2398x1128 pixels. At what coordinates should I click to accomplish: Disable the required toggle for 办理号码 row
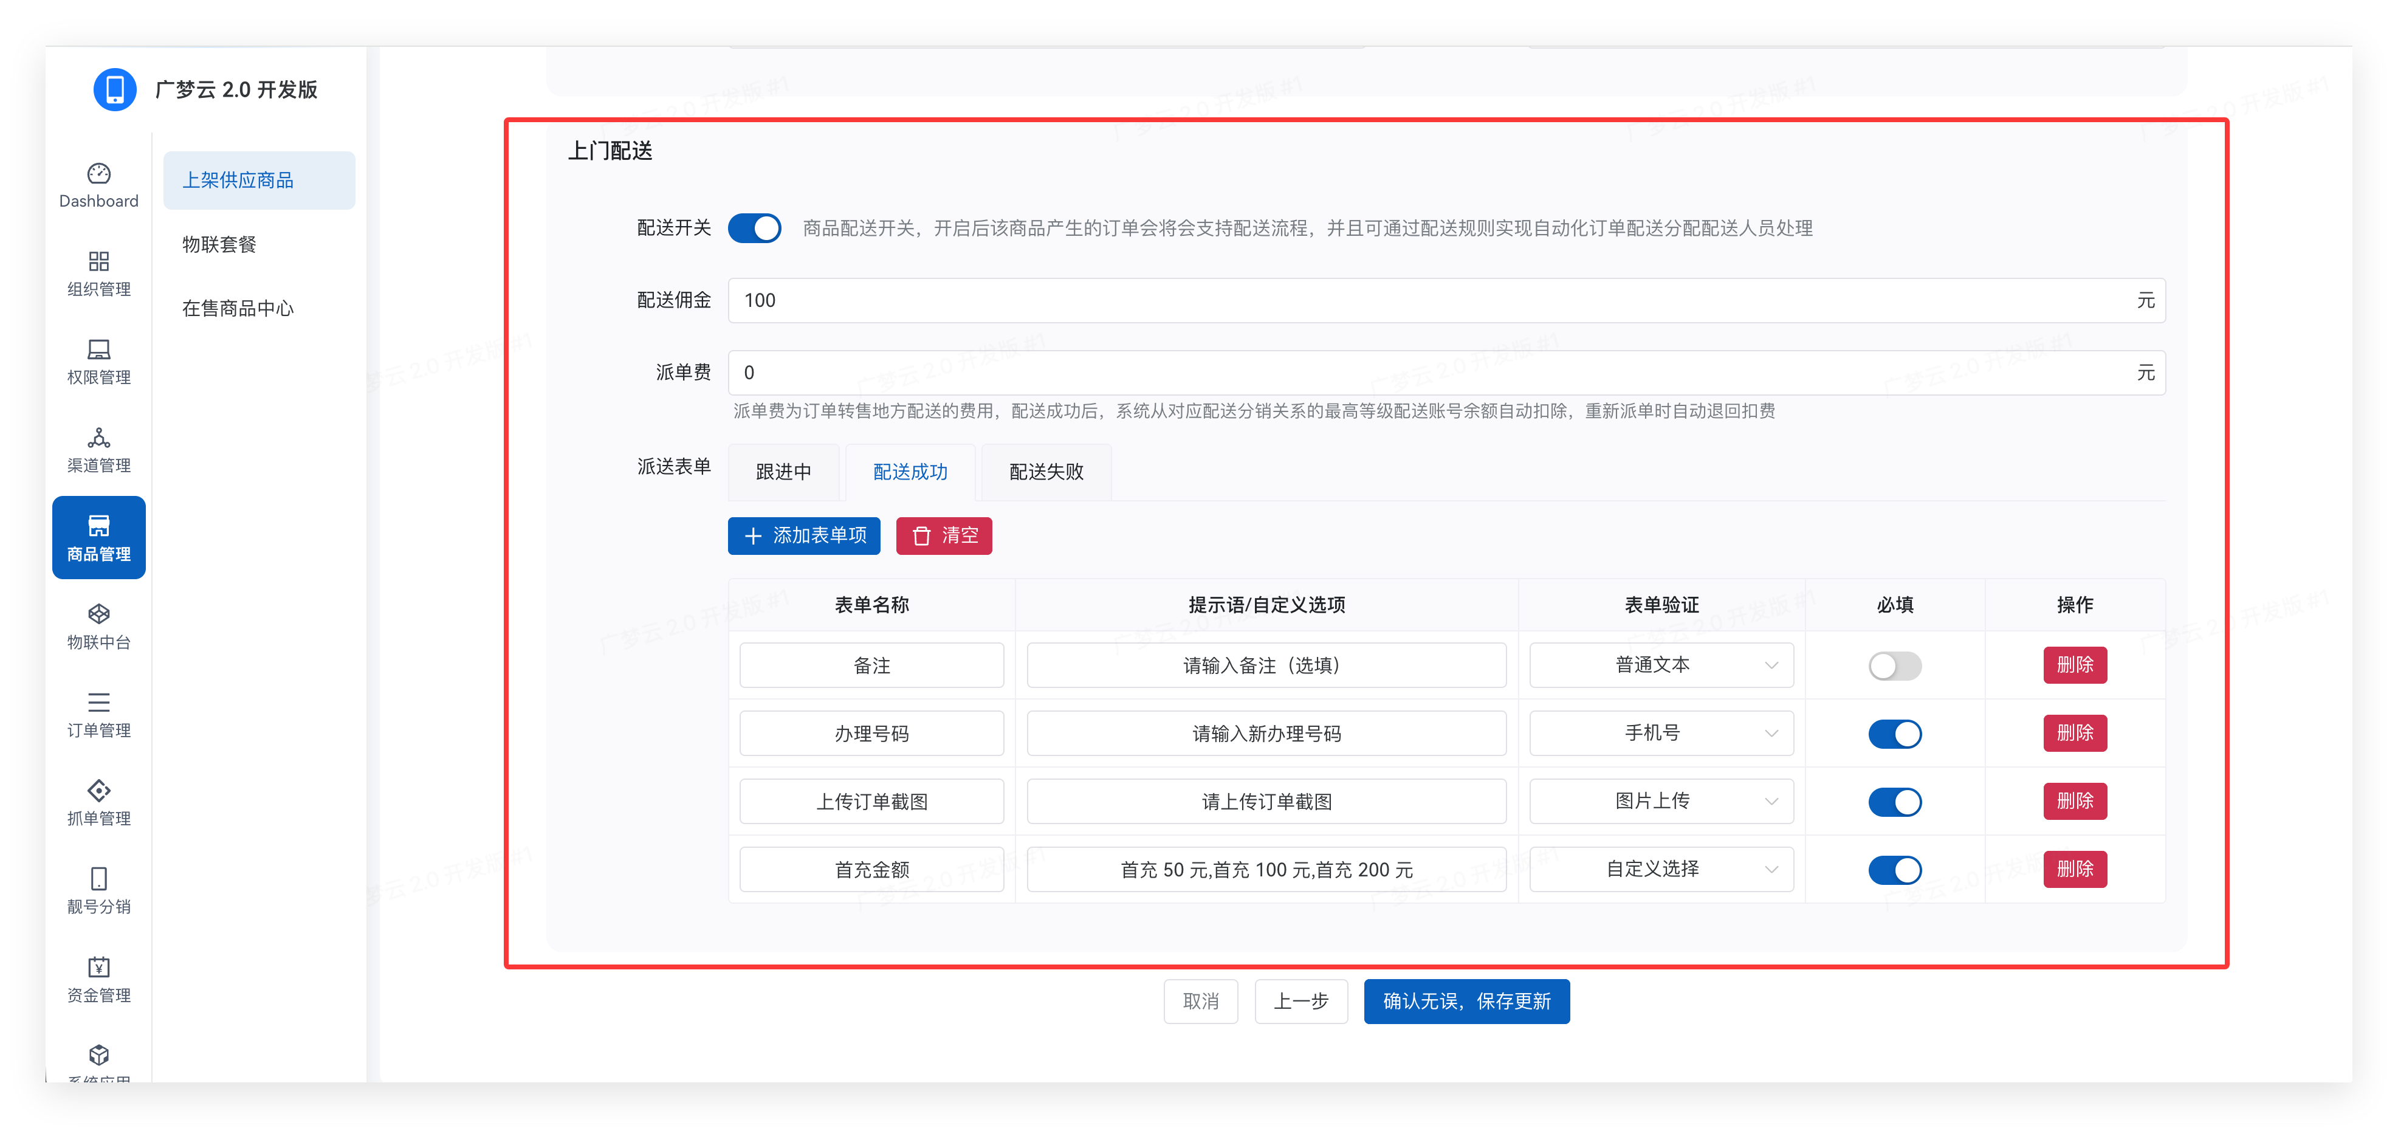pos(1894,734)
